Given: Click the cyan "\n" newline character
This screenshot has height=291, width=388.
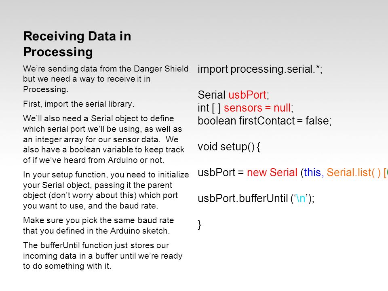Looking at the screenshot, I should pos(301,198).
